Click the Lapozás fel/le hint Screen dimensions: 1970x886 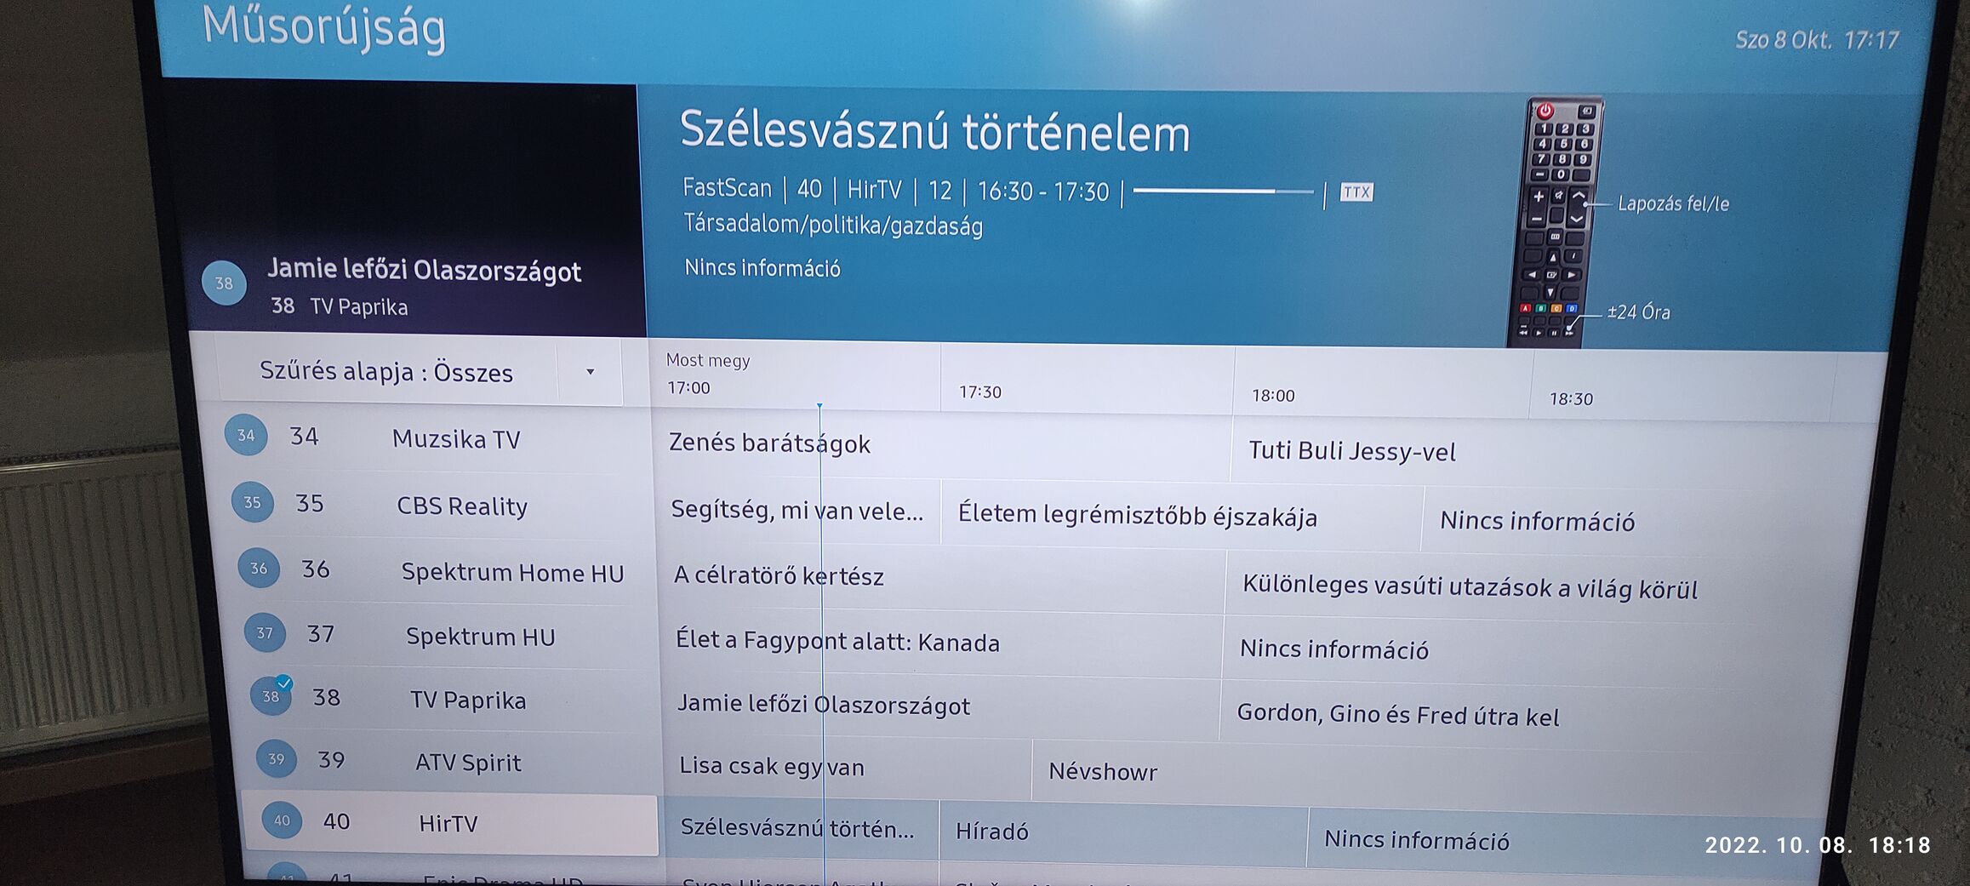coord(1673,204)
